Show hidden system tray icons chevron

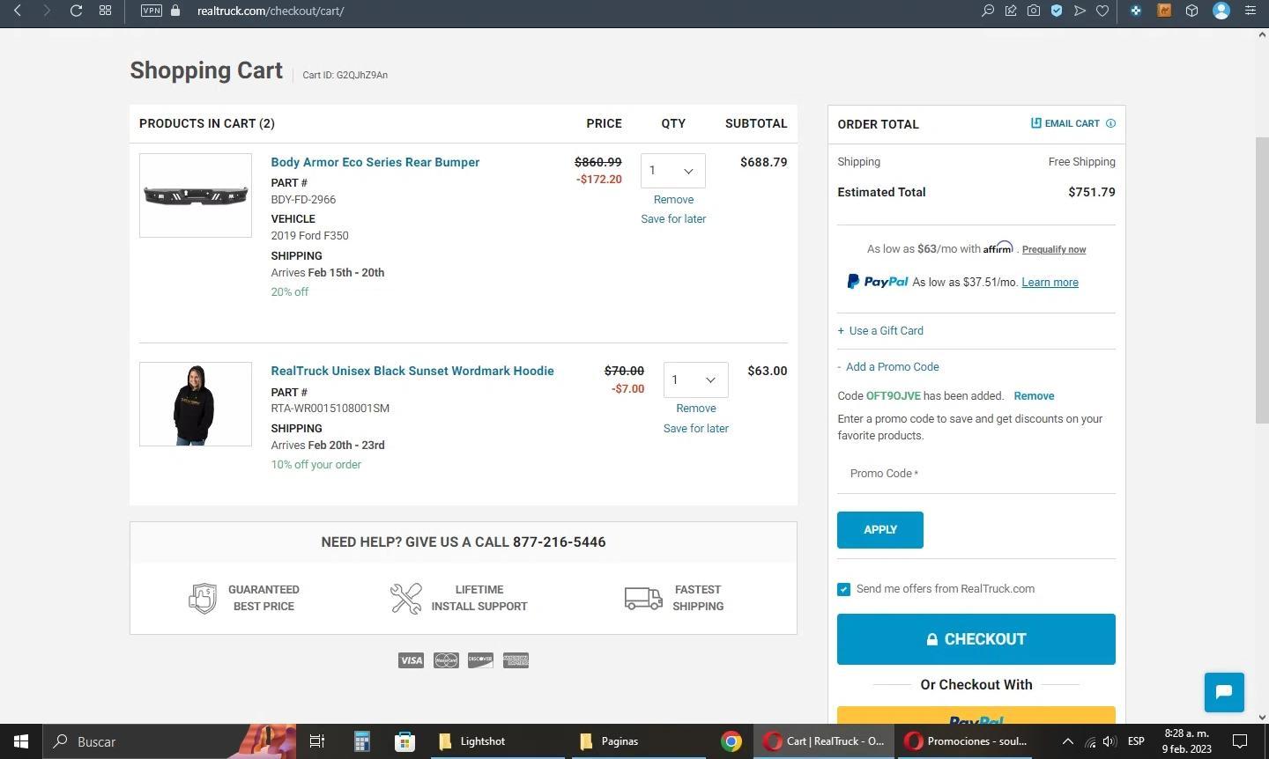[1067, 741]
